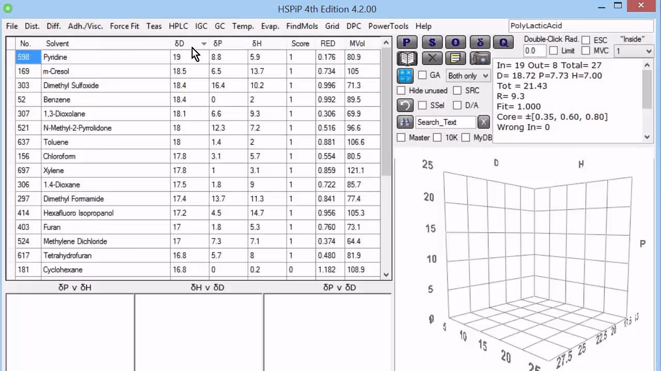
Task: Click the camera snapshot icon
Action: click(480, 58)
